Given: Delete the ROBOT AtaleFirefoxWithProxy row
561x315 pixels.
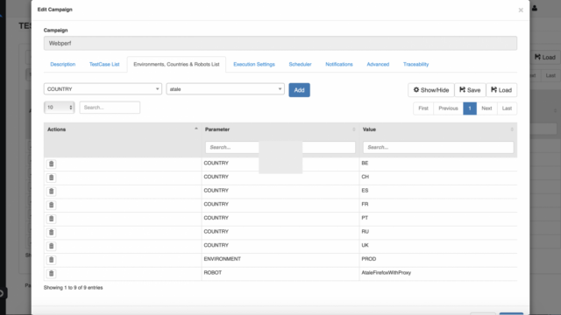Looking at the screenshot, I should pos(51,274).
